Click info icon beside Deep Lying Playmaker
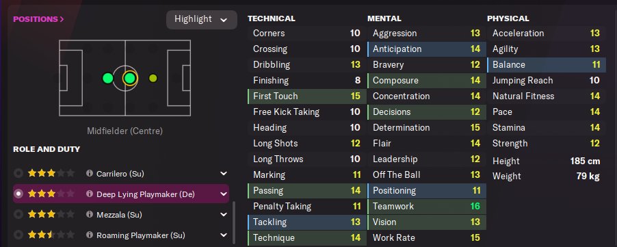Image resolution: width=617 pixels, height=247 pixels. (x=90, y=194)
